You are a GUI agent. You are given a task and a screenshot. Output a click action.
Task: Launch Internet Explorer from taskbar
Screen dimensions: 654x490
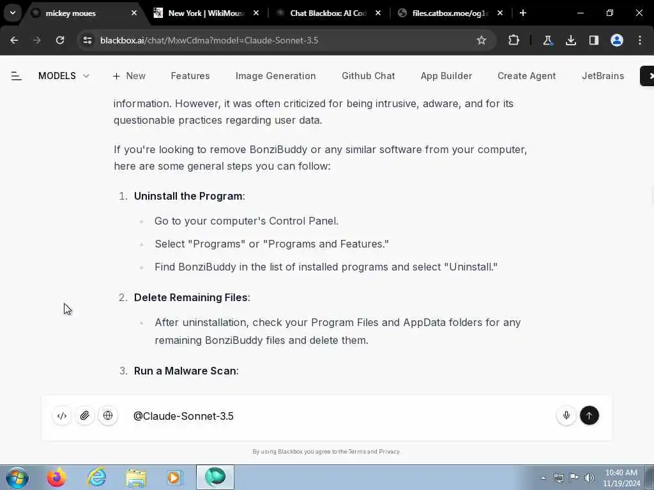[x=97, y=477]
